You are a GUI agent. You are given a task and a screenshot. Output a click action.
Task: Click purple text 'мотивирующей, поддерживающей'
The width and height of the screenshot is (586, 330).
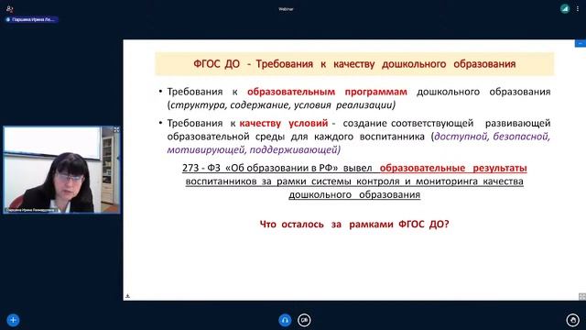click(x=253, y=150)
